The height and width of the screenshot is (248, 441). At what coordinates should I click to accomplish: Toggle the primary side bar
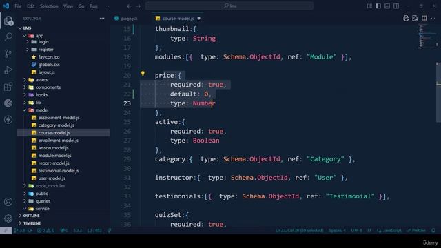pyautogui.click(x=378, y=6)
